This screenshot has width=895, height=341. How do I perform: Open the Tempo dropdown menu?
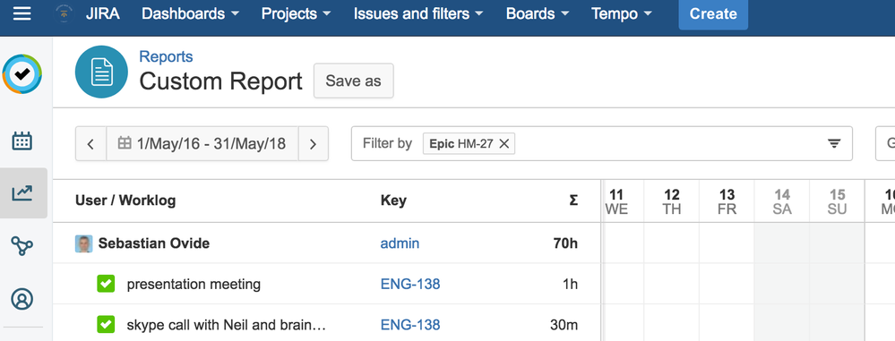622,13
